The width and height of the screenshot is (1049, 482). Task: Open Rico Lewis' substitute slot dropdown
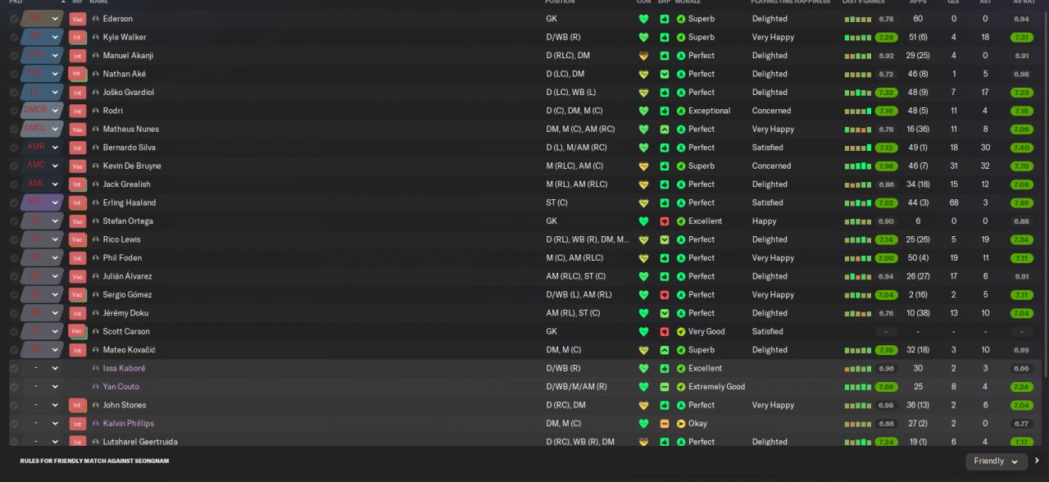point(43,239)
